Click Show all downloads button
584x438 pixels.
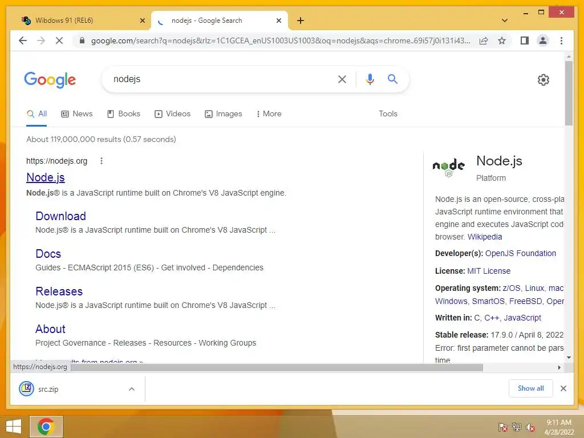pyautogui.click(x=530, y=388)
